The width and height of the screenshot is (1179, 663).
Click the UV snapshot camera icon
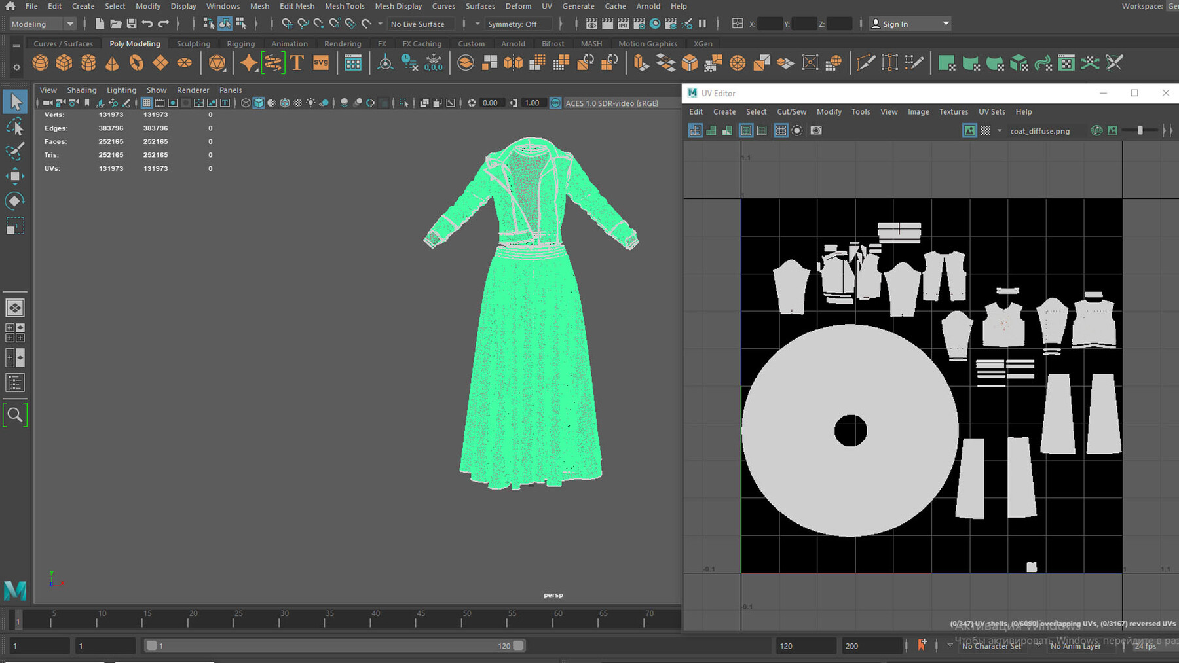816,130
